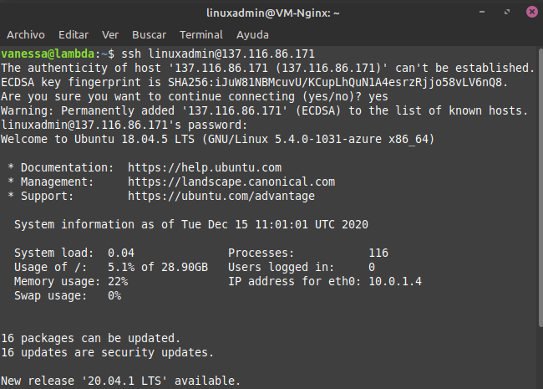Click the ubuntu.com/advantage support URL

tap(221, 196)
